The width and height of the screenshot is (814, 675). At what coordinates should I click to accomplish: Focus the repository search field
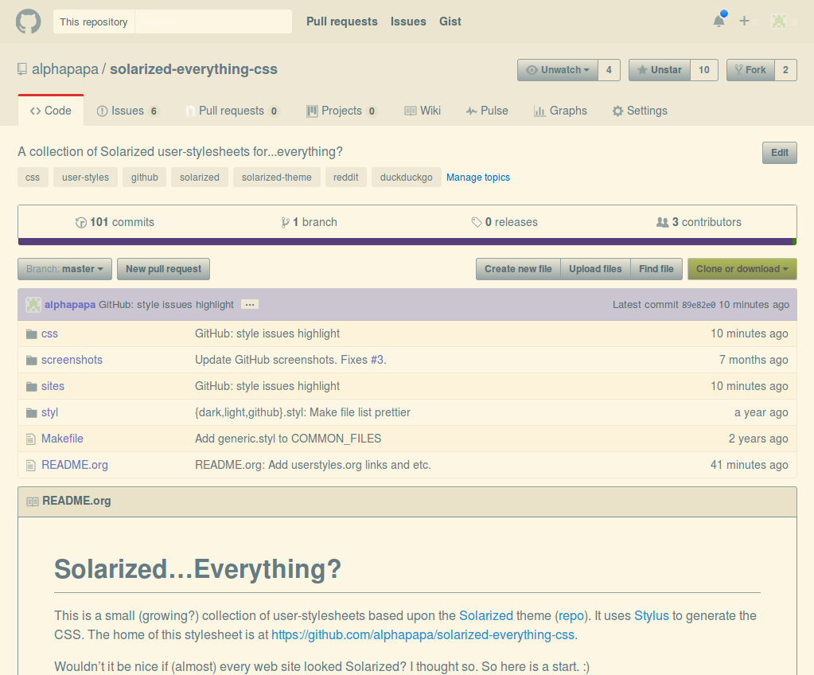(x=213, y=21)
